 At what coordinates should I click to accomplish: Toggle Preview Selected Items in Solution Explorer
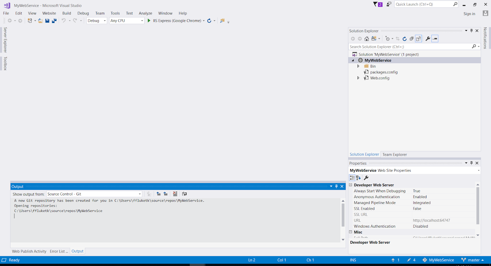point(435,39)
